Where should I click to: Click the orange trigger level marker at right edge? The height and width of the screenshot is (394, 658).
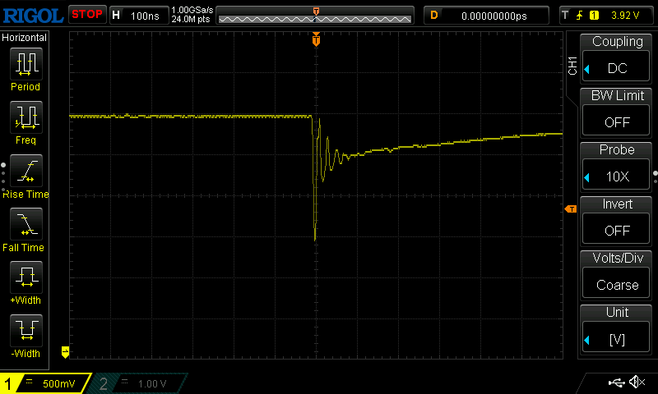[571, 209]
